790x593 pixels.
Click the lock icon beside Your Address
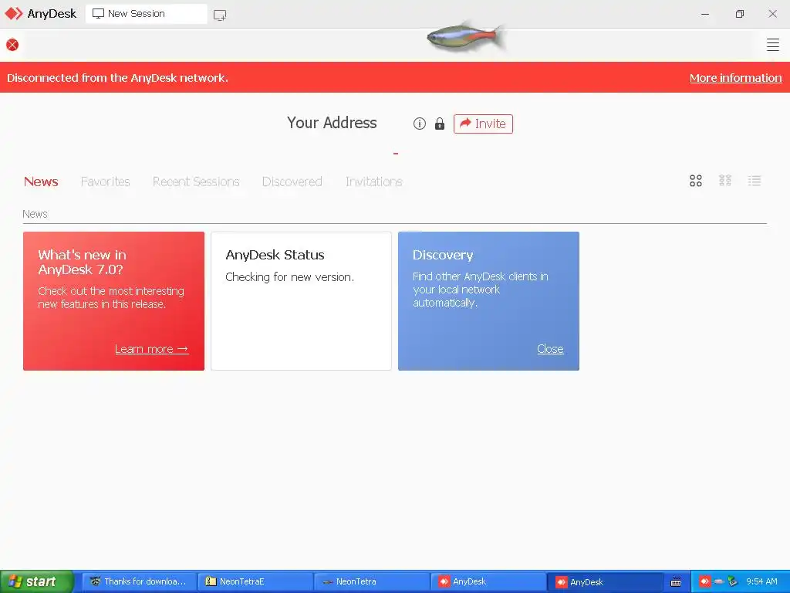(439, 124)
